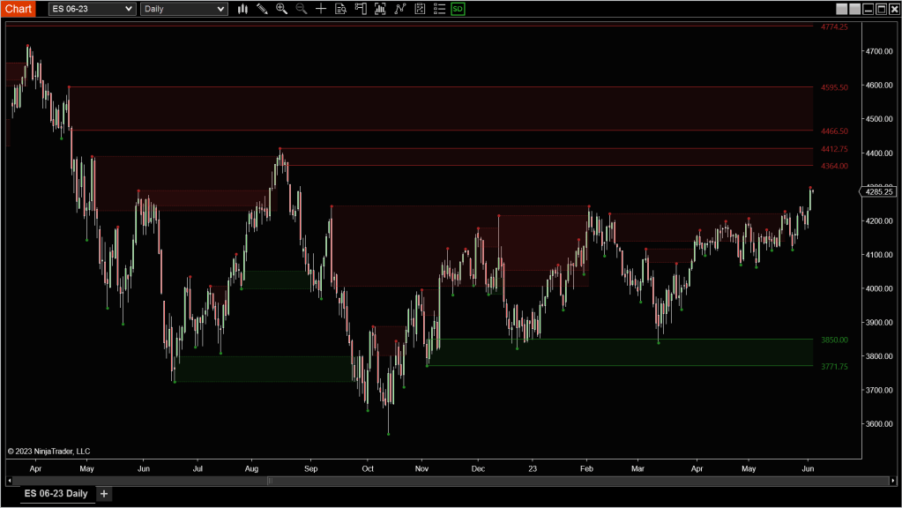Toggle the green SD supply demand button
Viewport: 902px width, 508px height.
(x=458, y=9)
